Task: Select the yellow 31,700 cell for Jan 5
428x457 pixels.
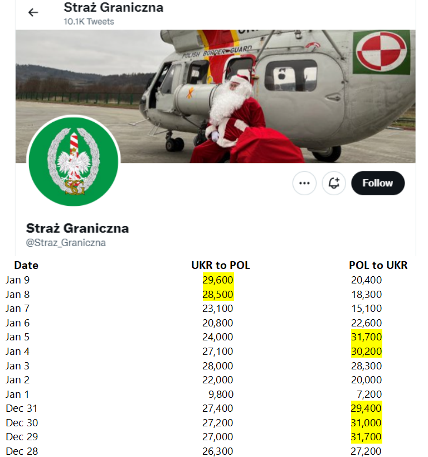Action: 367,337
